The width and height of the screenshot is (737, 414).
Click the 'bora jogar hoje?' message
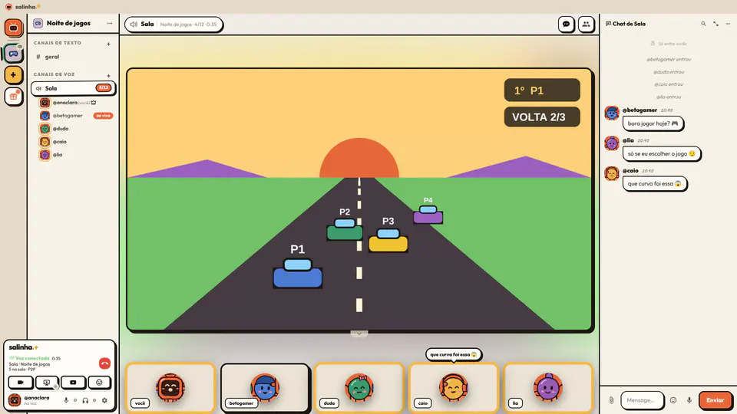653,123
